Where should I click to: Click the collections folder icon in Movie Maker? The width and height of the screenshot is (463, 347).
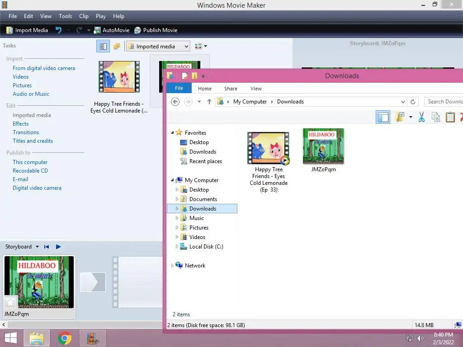pos(117,47)
